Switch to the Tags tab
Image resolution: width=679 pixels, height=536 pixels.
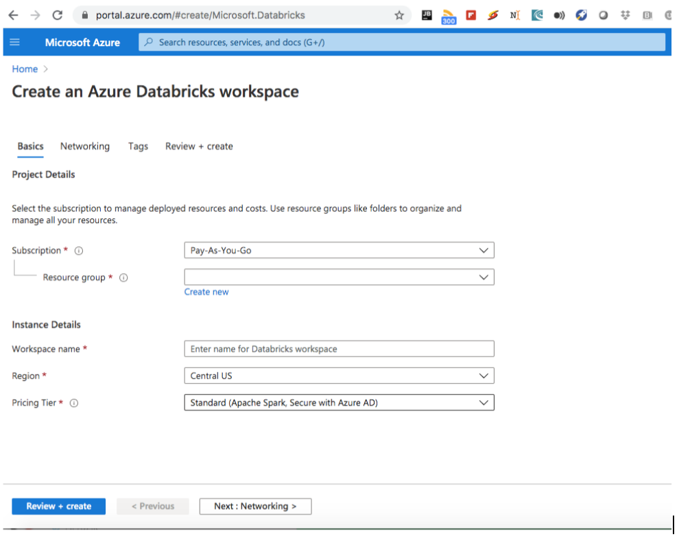[138, 146]
